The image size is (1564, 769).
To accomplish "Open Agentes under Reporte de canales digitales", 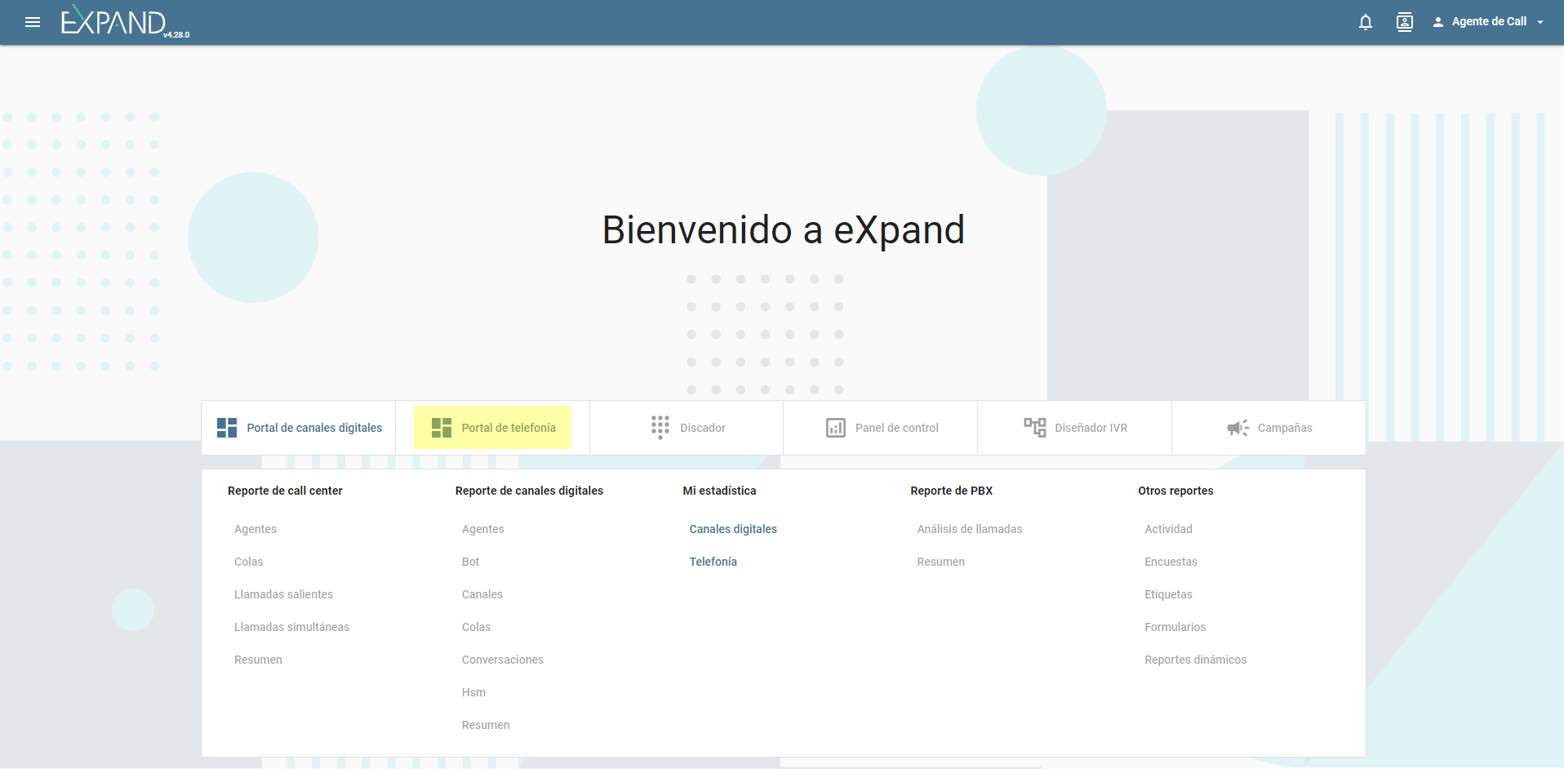I will click(483, 529).
